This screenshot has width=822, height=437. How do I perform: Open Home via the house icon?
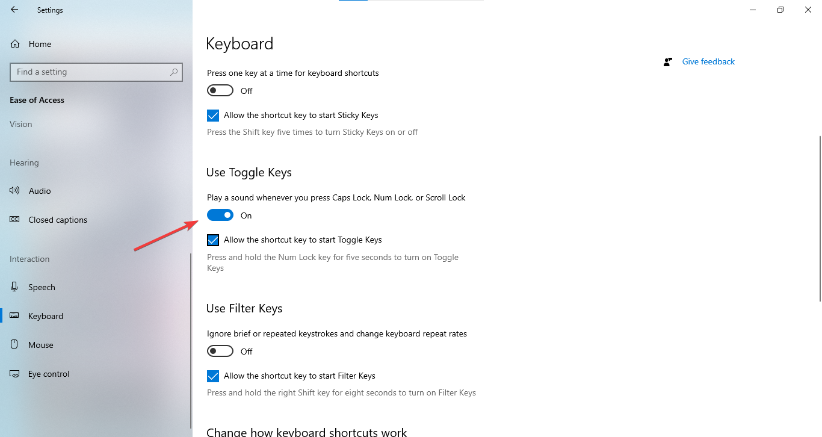(15, 44)
